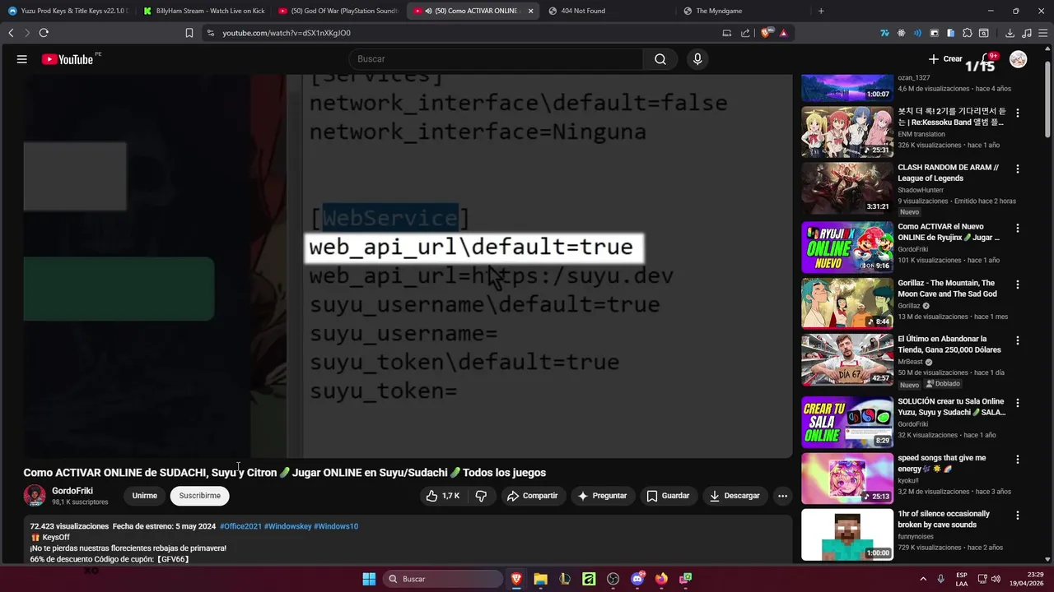Click the Compartir button

coord(532,496)
